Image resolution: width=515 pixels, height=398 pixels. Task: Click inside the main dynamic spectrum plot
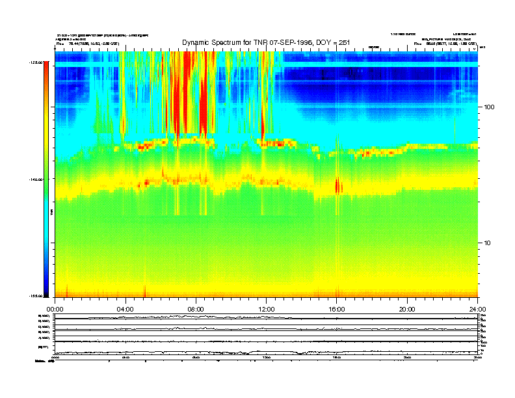(x=267, y=174)
